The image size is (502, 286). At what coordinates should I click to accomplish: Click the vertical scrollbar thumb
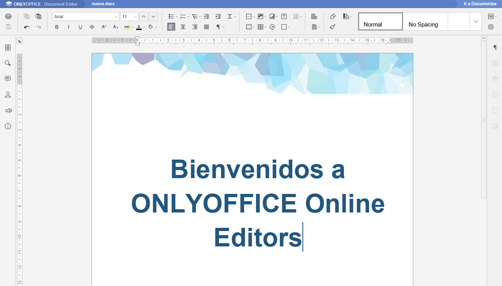click(x=483, y=120)
